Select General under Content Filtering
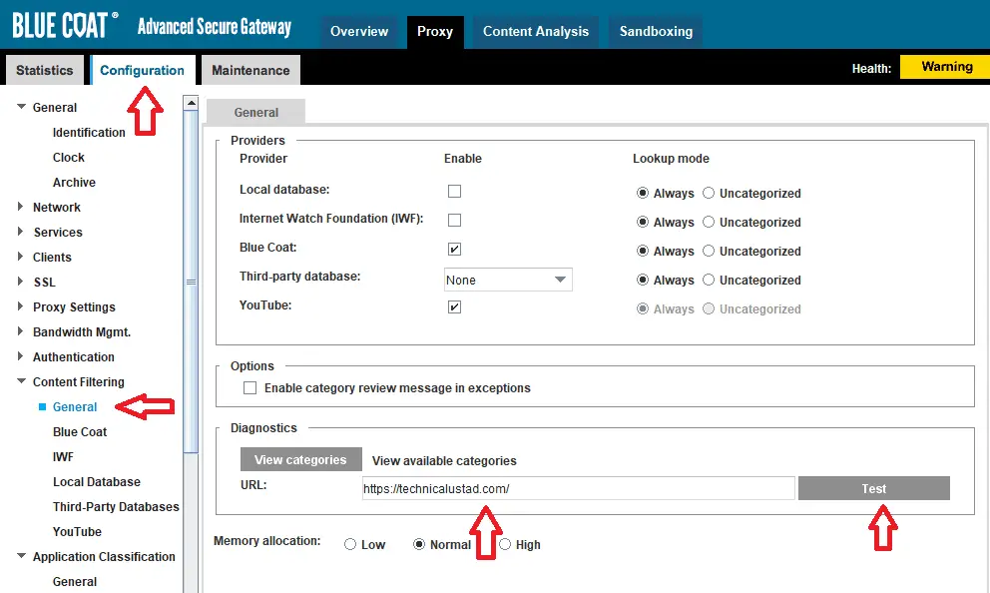990x593 pixels. point(75,407)
